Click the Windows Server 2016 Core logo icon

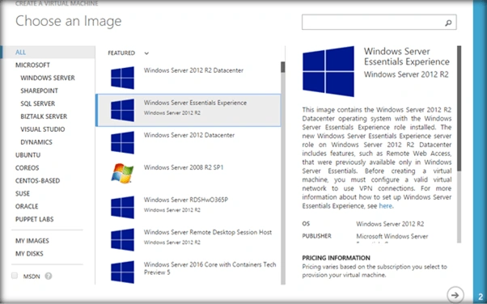pyautogui.click(x=123, y=272)
